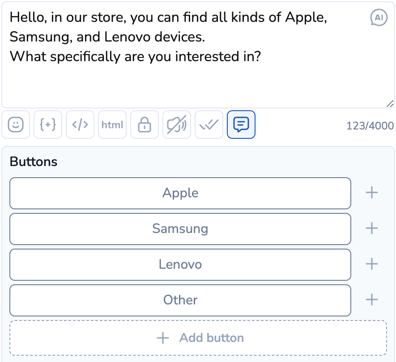The height and width of the screenshot is (362, 396).
Task: Insert a variable with the braces icon
Action: point(48,125)
